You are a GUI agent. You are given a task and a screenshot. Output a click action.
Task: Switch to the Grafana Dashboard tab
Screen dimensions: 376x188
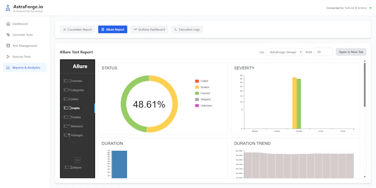[149, 30]
